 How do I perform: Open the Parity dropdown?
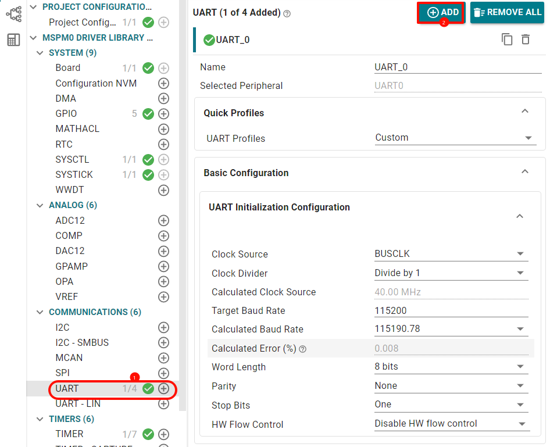pos(451,385)
